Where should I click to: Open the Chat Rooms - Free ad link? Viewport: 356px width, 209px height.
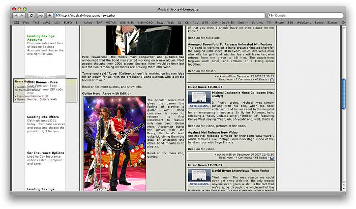(43, 82)
